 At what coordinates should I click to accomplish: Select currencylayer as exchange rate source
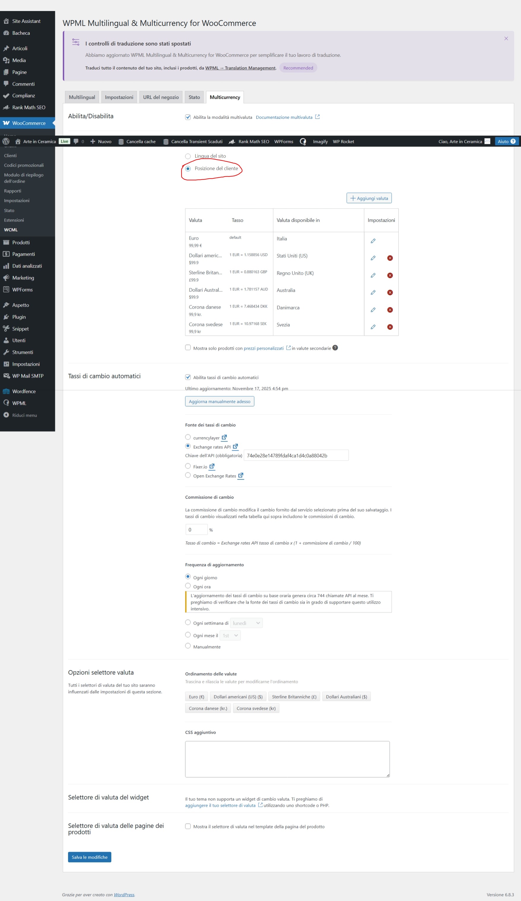pos(188,437)
